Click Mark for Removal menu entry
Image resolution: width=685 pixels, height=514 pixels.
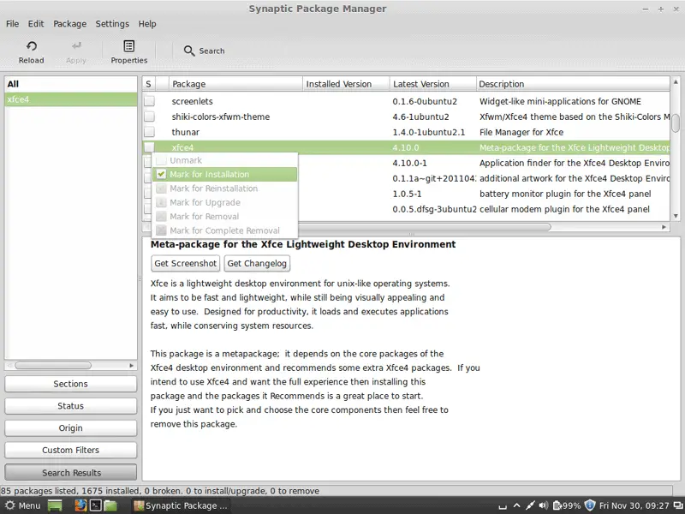point(224,217)
